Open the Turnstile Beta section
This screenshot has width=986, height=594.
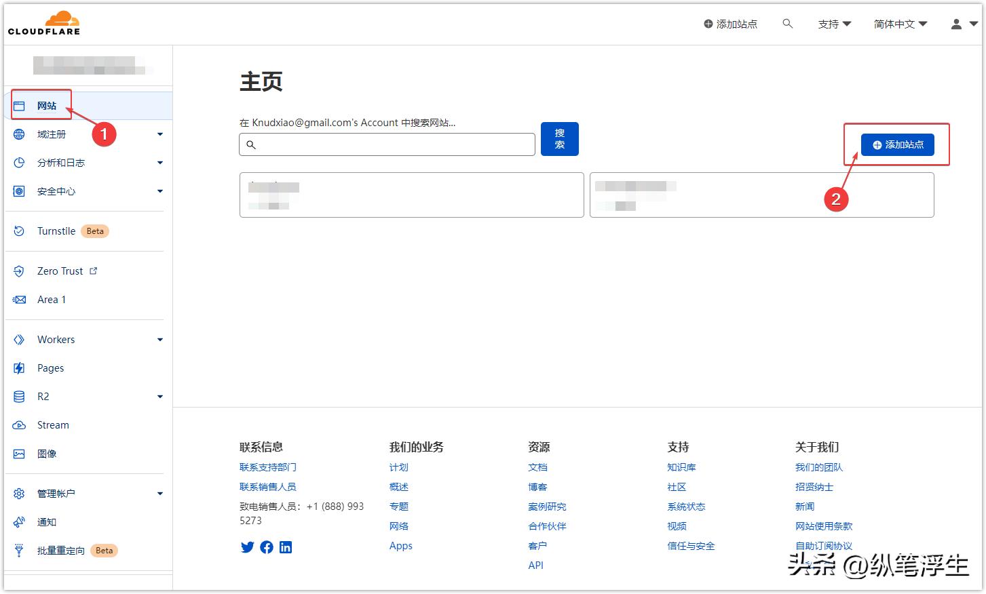tap(57, 231)
